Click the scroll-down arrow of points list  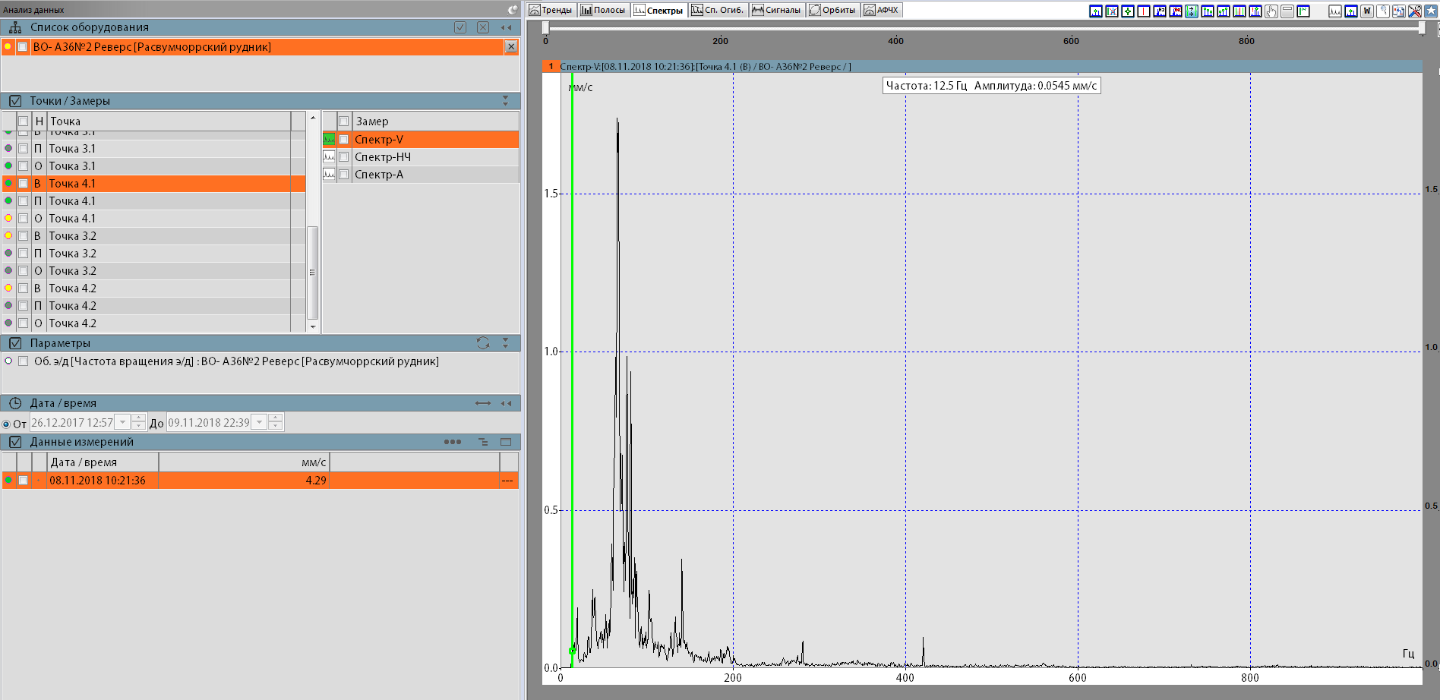click(312, 326)
